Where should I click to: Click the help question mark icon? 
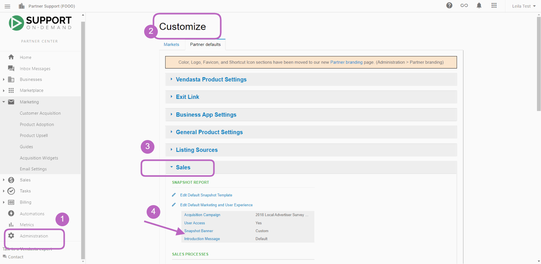pyautogui.click(x=449, y=6)
